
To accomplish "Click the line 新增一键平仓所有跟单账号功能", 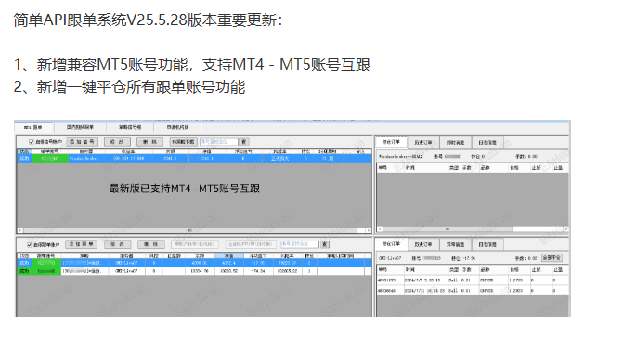I will 141,87.
